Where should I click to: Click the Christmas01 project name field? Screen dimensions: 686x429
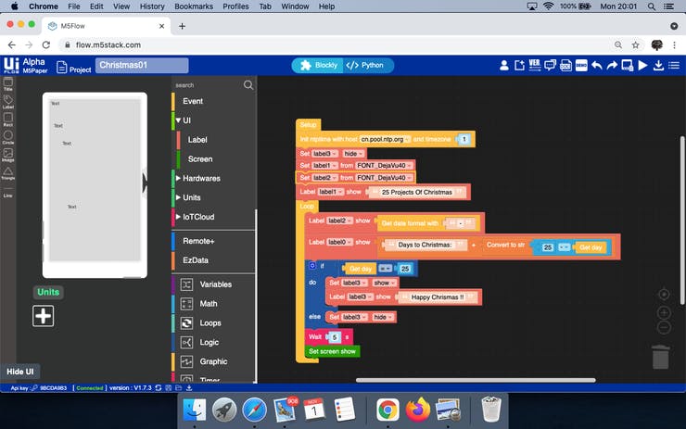coord(142,66)
